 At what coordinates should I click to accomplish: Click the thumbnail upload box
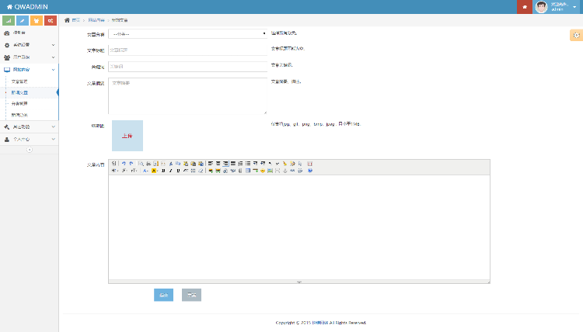127,136
